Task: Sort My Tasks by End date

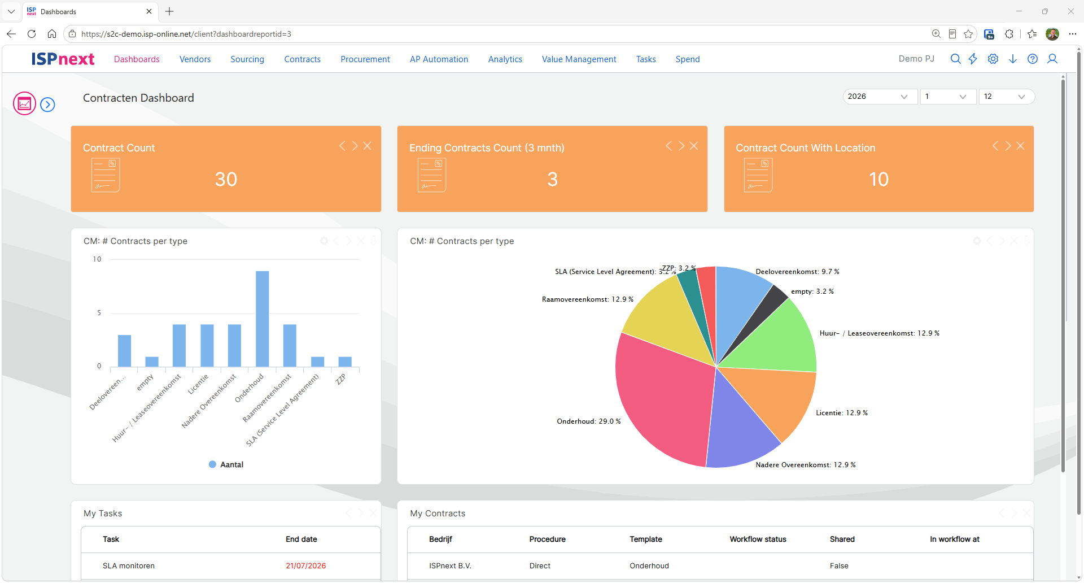Action: 301,539
